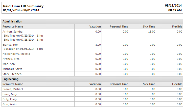Screen dimensions: 185x107
Task: Select the Brown, Michael row
Action: tap(92, 89)
